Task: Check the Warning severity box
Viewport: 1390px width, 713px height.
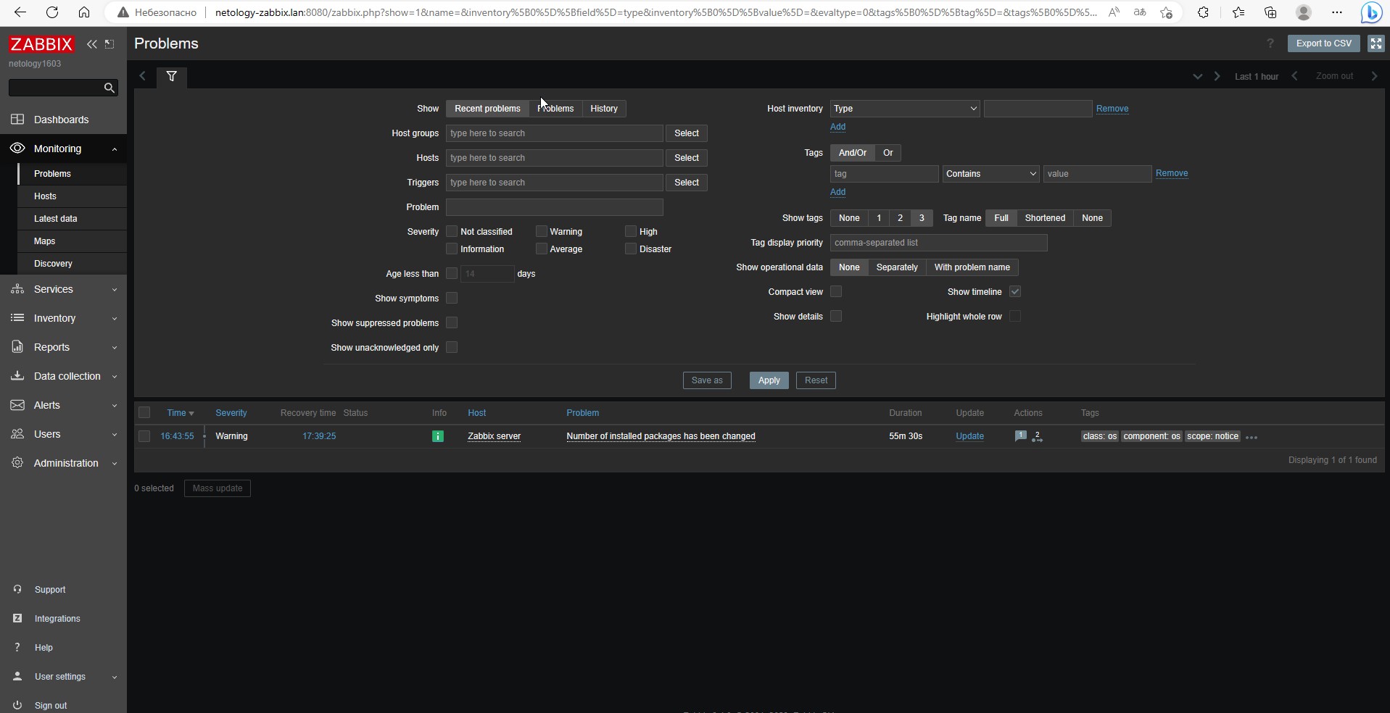Action: pos(541,232)
